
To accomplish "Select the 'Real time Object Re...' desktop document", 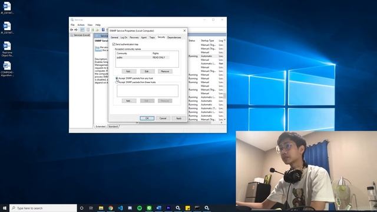I will pos(7,49).
